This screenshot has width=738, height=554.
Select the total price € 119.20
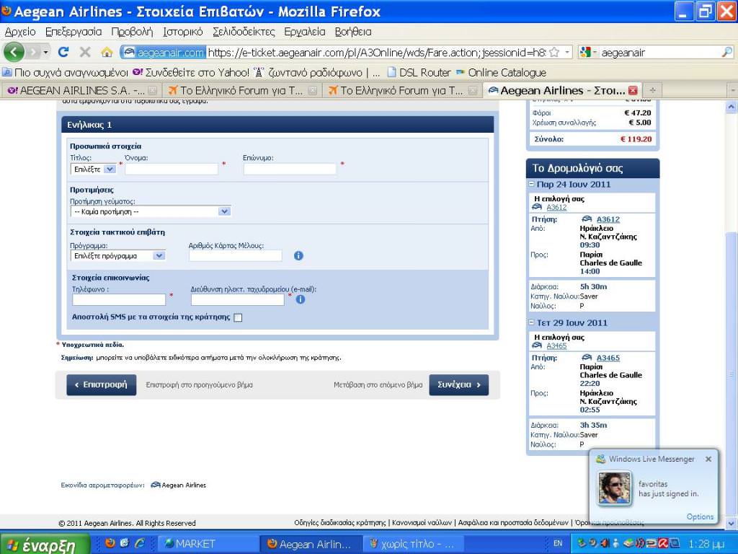pyautogui.click(x=636, y=139)
